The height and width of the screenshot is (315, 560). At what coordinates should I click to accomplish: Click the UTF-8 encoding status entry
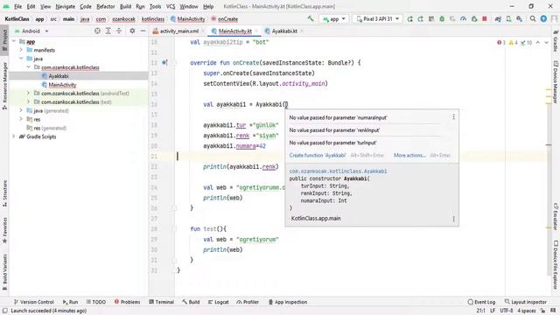pos(507,311)
